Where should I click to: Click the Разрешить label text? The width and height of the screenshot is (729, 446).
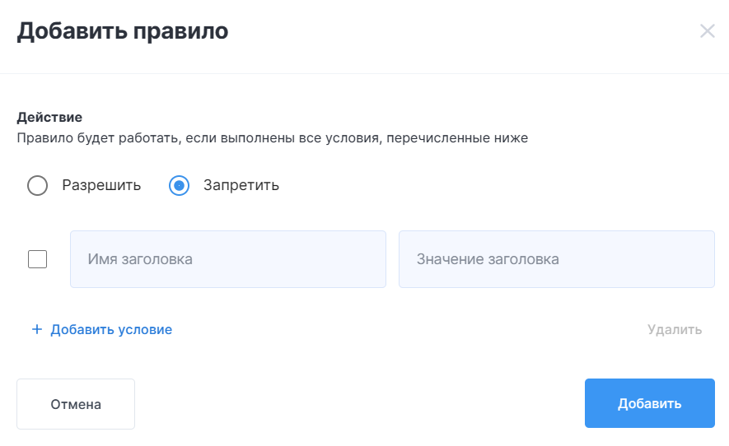pyautogui.click(x=101, y=185)
